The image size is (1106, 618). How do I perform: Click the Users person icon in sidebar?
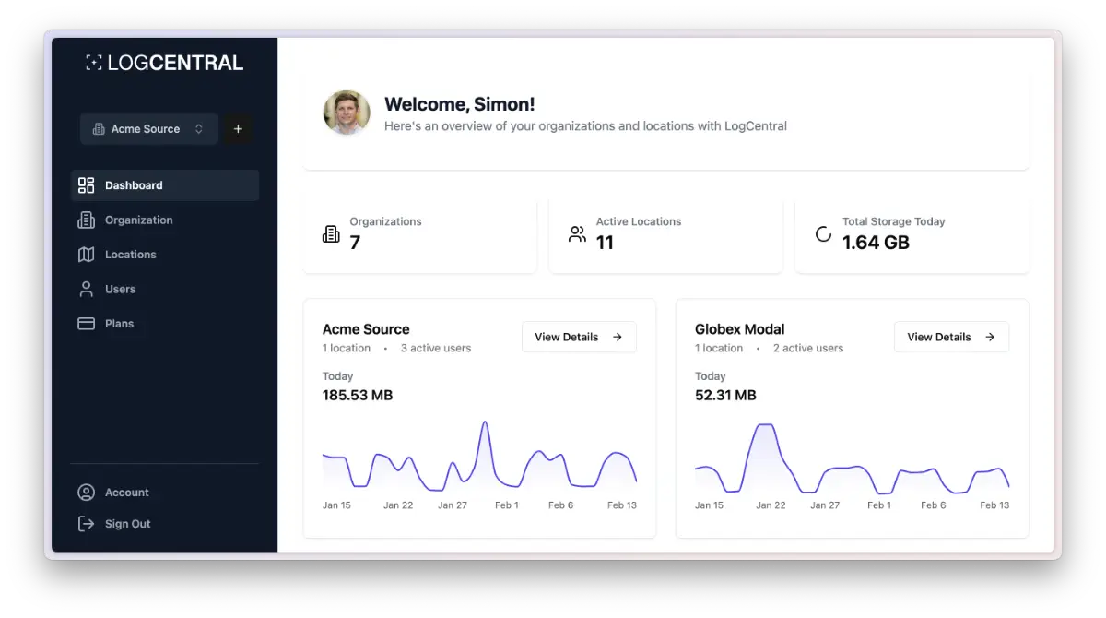(87, 290)
